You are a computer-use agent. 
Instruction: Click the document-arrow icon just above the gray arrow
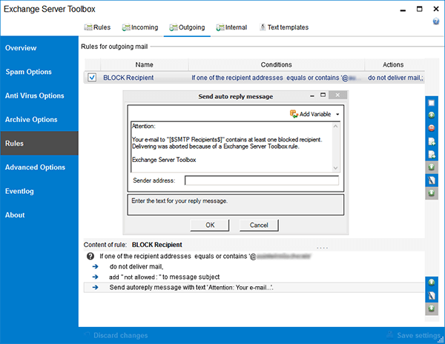(x=432, y=155)
